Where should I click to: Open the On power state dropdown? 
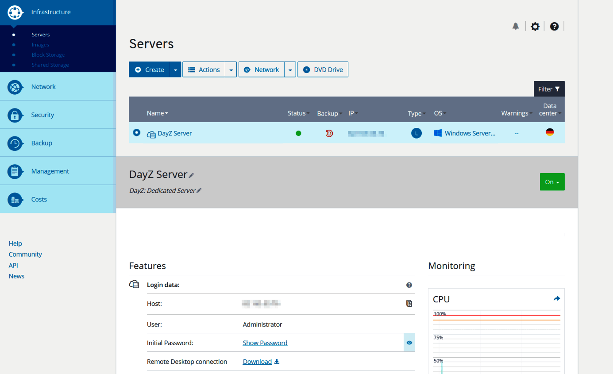552,181
